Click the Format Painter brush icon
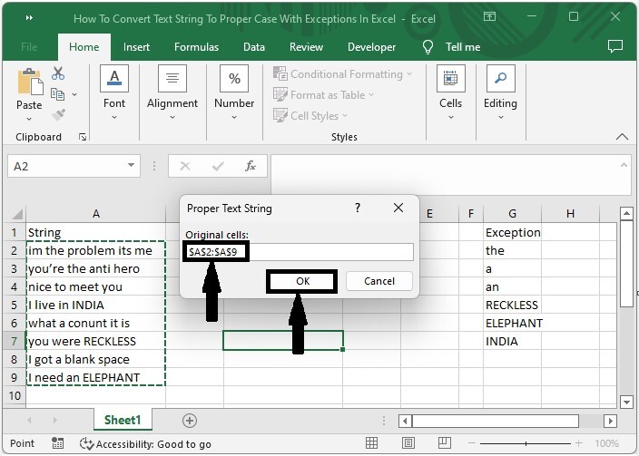This screenshot has height=456, width=639. pyautogui.click(x=59, y=115)
